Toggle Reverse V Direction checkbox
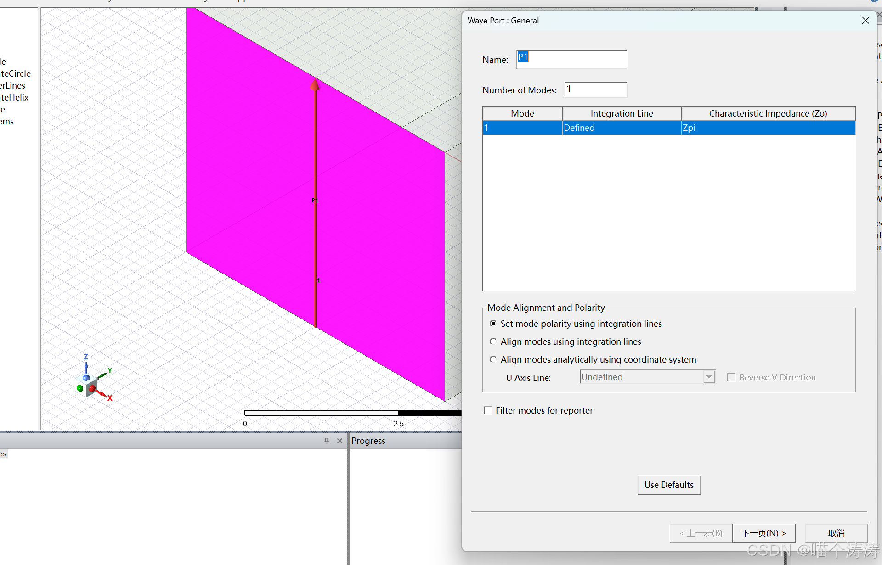This screenshot has width=882, height=565. pyautogui.click(x=731, y=377)
